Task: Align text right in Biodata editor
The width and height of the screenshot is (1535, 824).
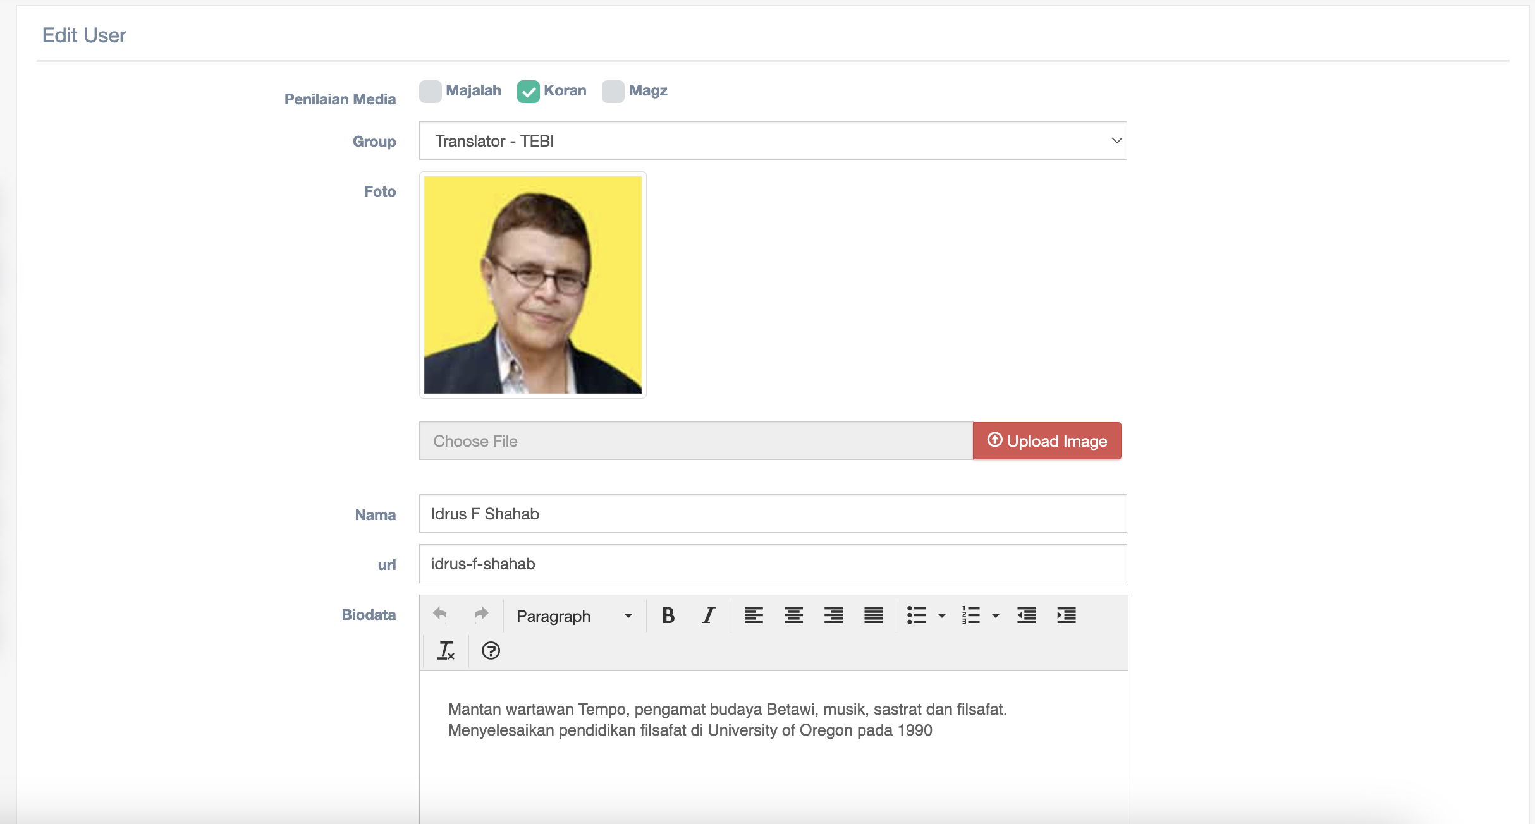Action: [833, 615]
